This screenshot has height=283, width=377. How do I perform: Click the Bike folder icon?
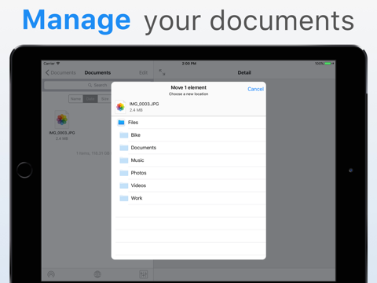tap(124, 135)
